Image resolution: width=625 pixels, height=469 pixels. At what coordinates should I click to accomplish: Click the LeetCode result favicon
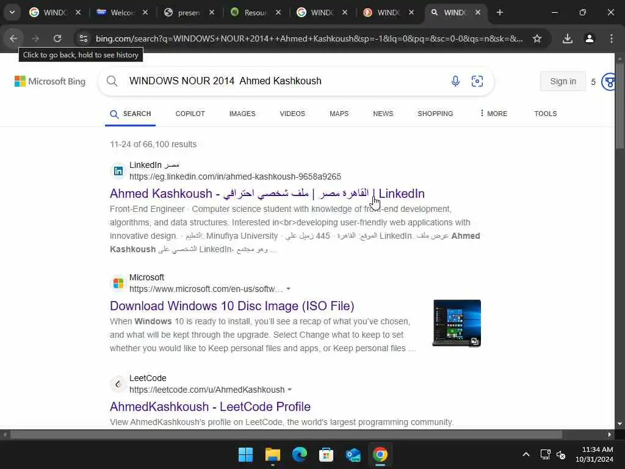point(118,384)
